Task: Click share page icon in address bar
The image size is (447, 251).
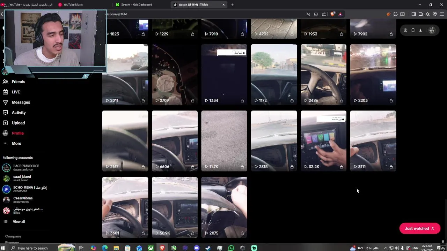Action: 324,14
